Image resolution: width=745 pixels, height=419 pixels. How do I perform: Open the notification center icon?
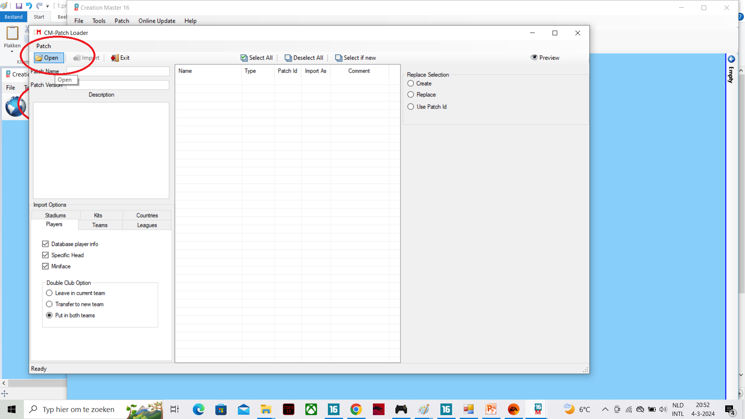pos(729,410)
